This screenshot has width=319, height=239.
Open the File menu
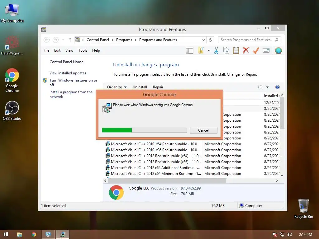(x=46, y=50)
